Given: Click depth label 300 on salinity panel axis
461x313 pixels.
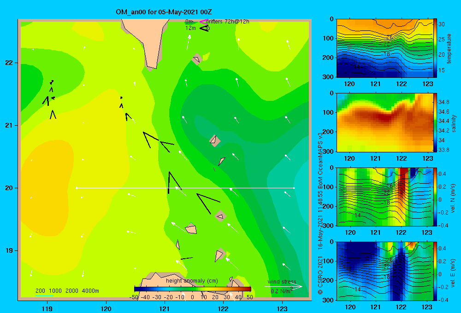Looking at the screenshot, I should (x=328, y=151).
